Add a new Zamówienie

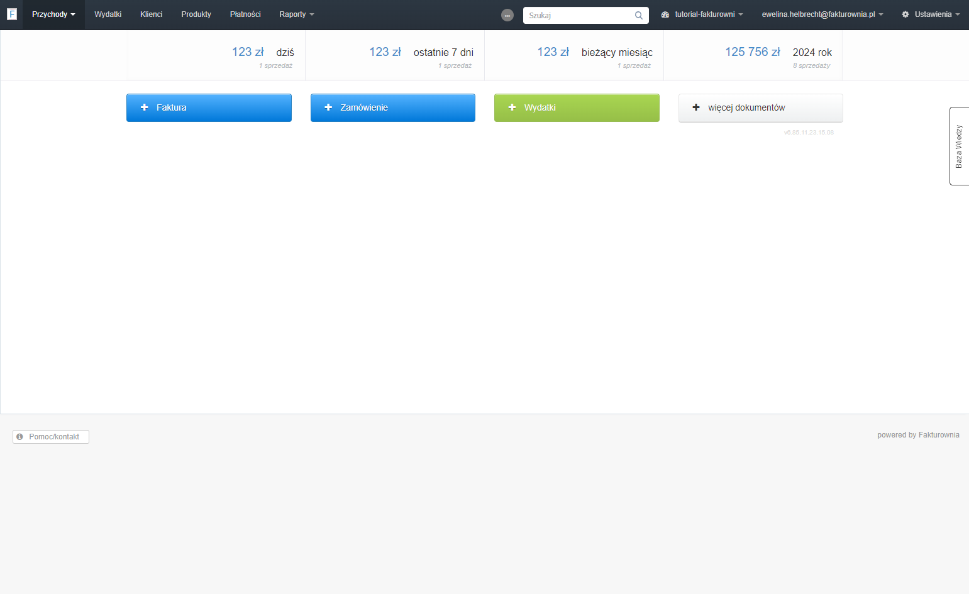click(393, 107)
